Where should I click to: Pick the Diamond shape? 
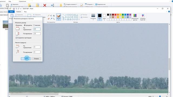[66, 17]
